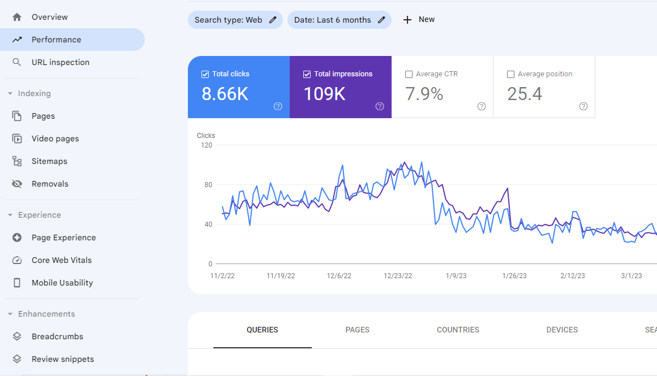Open the Date: Last 6 months chip

(340, 20)
